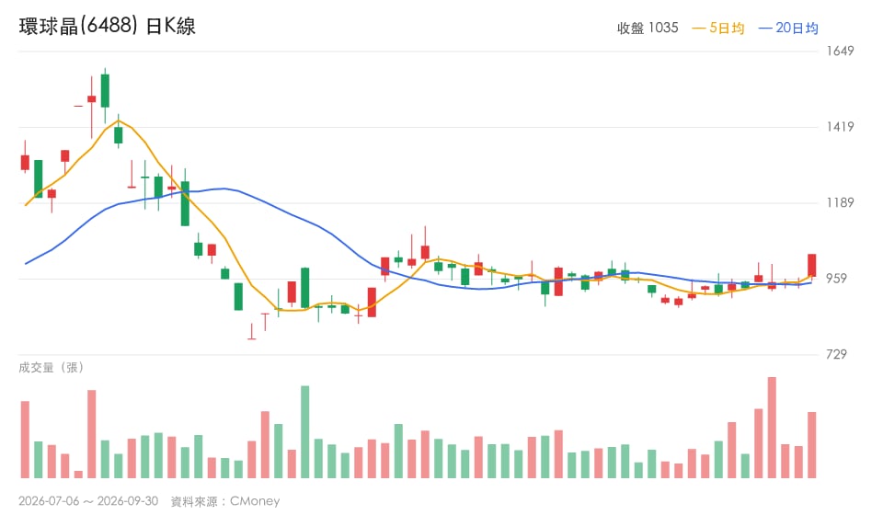Click the highest green candlestick near the peak
The image size is (883, 515).
click(x=105, y=90)
